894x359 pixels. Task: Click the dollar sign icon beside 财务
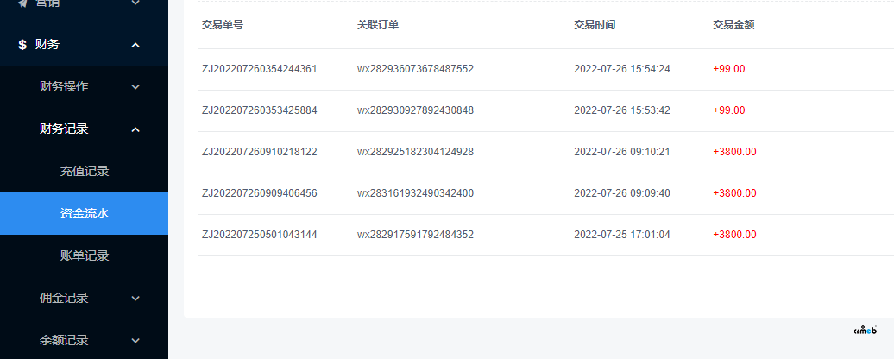pos(22,45)
